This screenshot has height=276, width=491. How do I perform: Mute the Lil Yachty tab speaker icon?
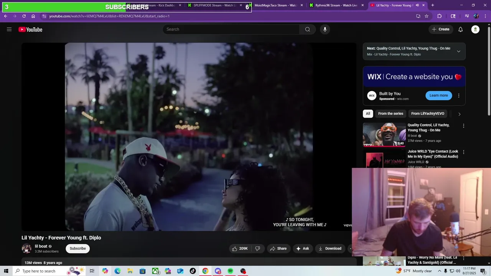pyautogui.click(x=417, y=5)
